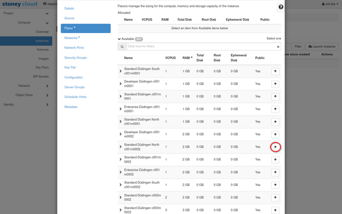Allocate Standard Düdingen South c001m0001 with up arrow

click(x=275, y=71)
